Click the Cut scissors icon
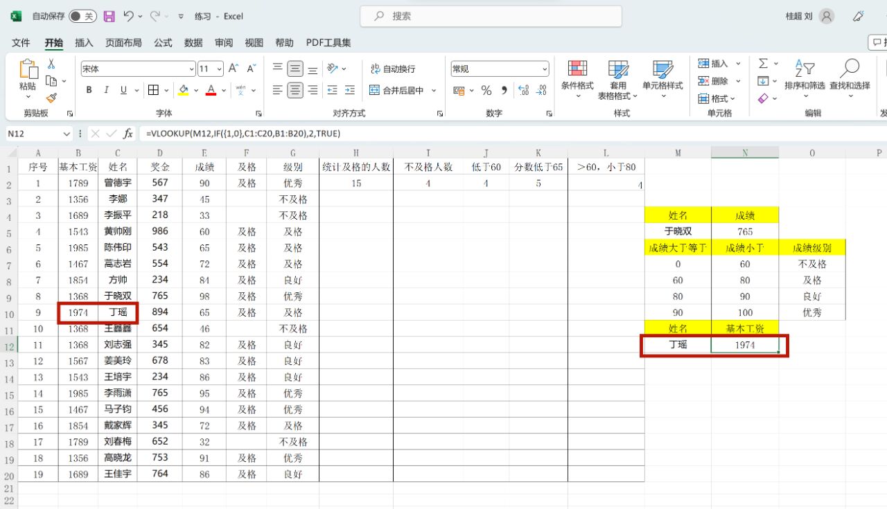Image resolution: width=887 pixels, height=509 pixels. pos(51,64)
